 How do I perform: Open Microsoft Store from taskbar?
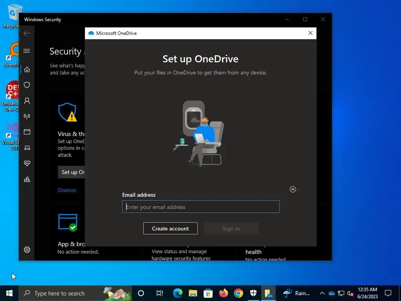pyautogui.click(x=208, y=293)
